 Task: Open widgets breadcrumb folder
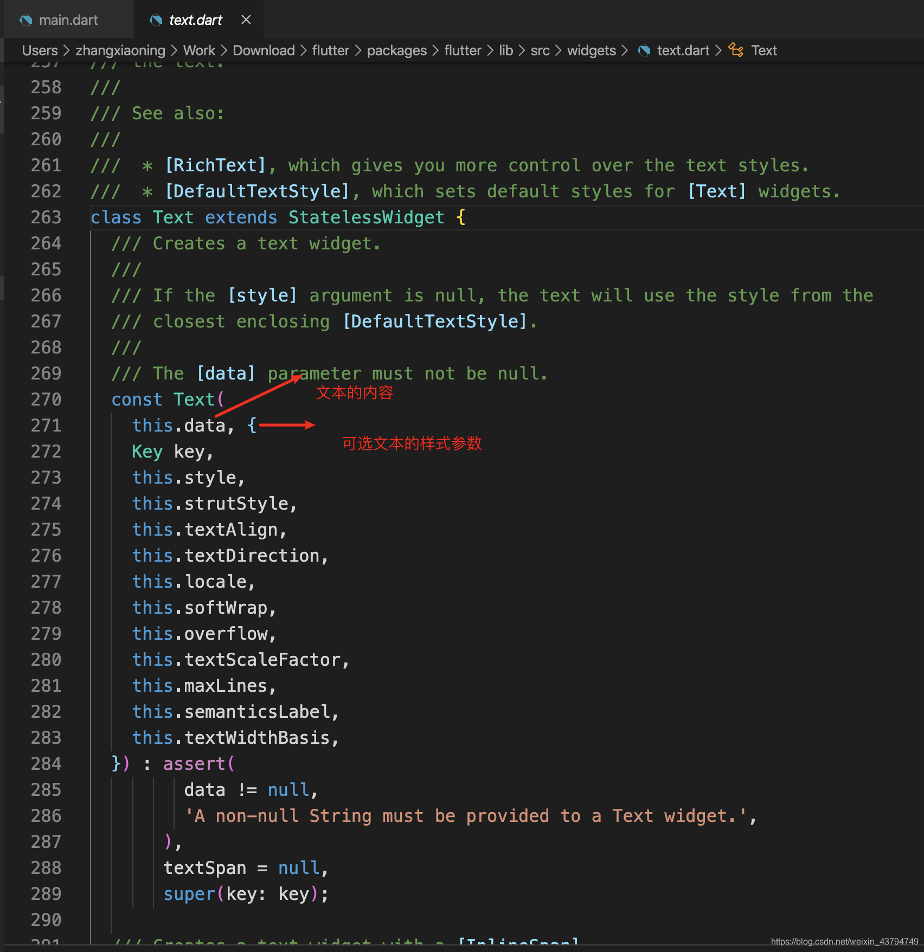coord(591,50)
